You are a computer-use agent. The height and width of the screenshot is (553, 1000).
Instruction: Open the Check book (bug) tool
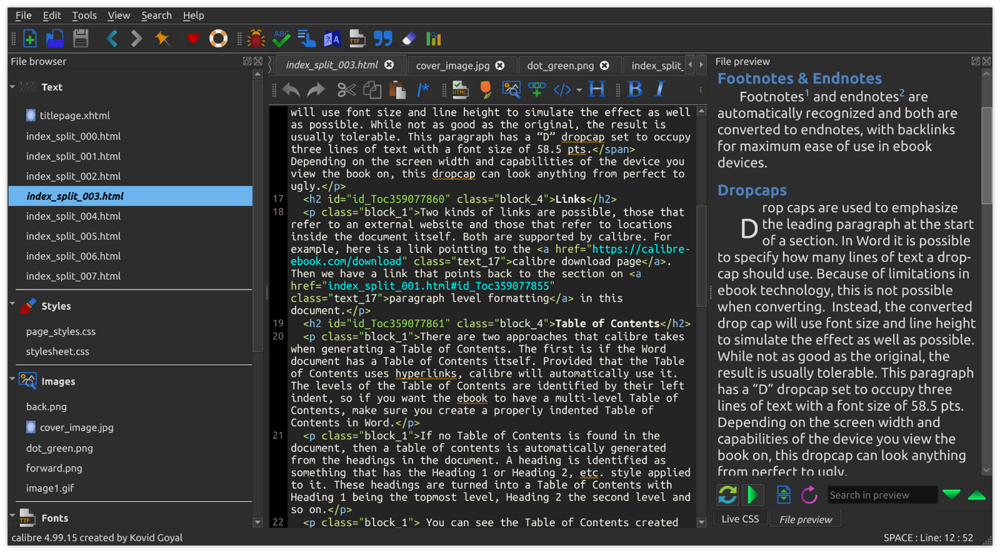(x=255, y=38)
